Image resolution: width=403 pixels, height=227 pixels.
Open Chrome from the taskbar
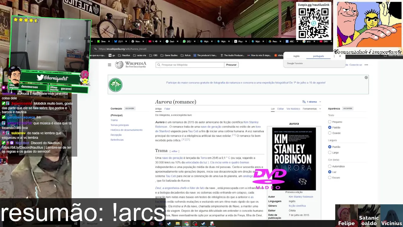[186, 224]
